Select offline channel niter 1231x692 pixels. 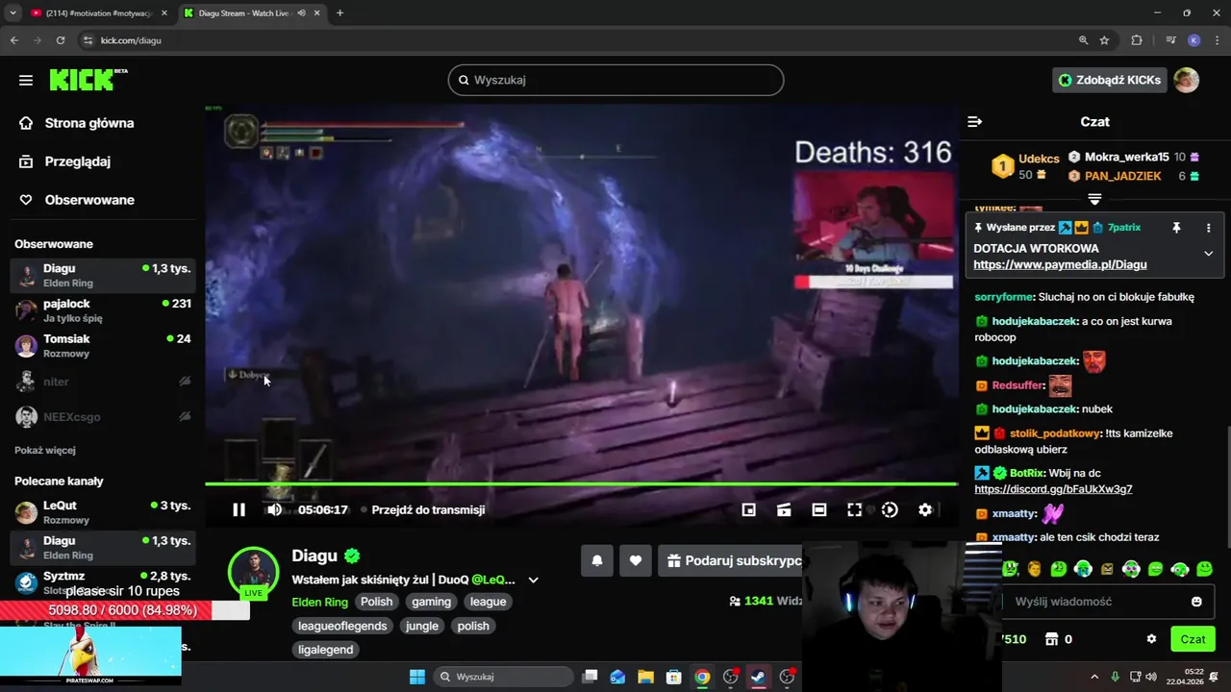click(103, 382)
